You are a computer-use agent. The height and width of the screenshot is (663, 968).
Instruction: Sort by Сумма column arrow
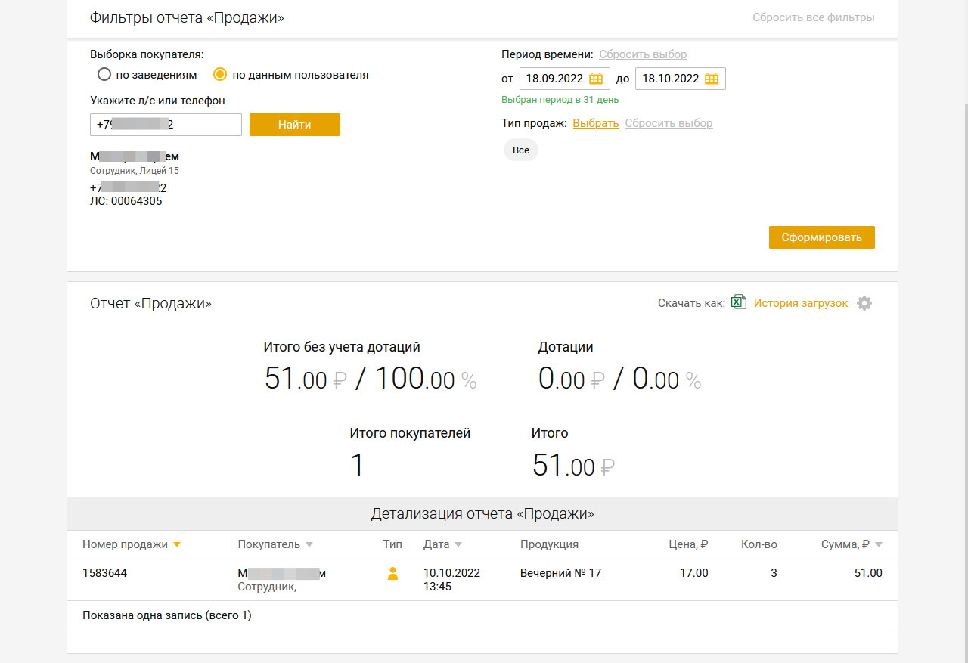click(878, 545)
